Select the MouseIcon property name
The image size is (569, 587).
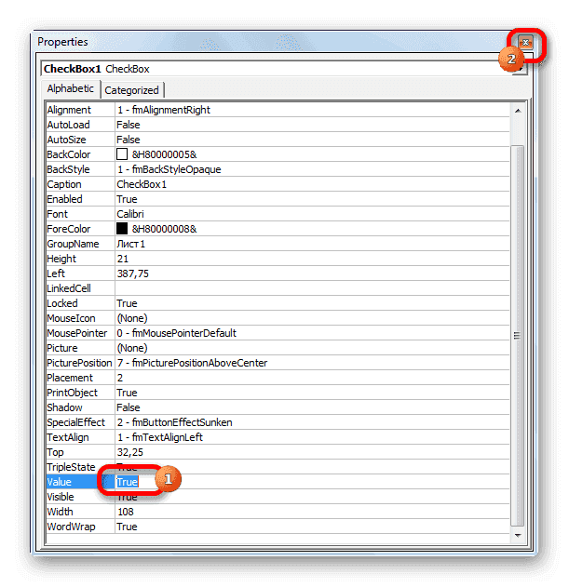tap(71, 318)
